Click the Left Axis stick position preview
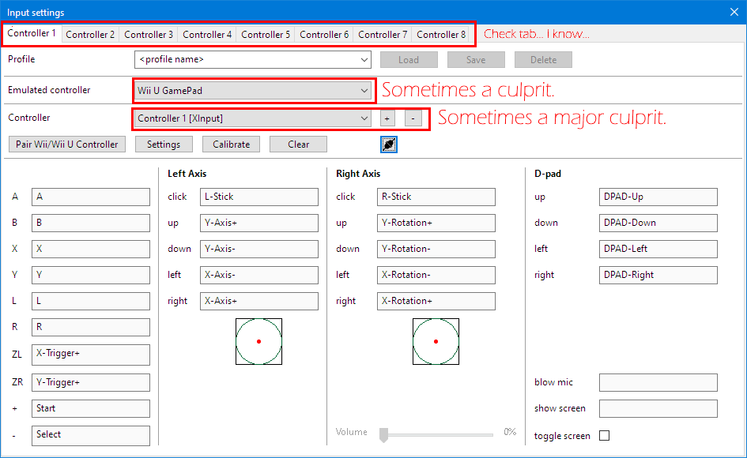Image resolution: width=747 pixels, height=458 pixels. (258, 341)
